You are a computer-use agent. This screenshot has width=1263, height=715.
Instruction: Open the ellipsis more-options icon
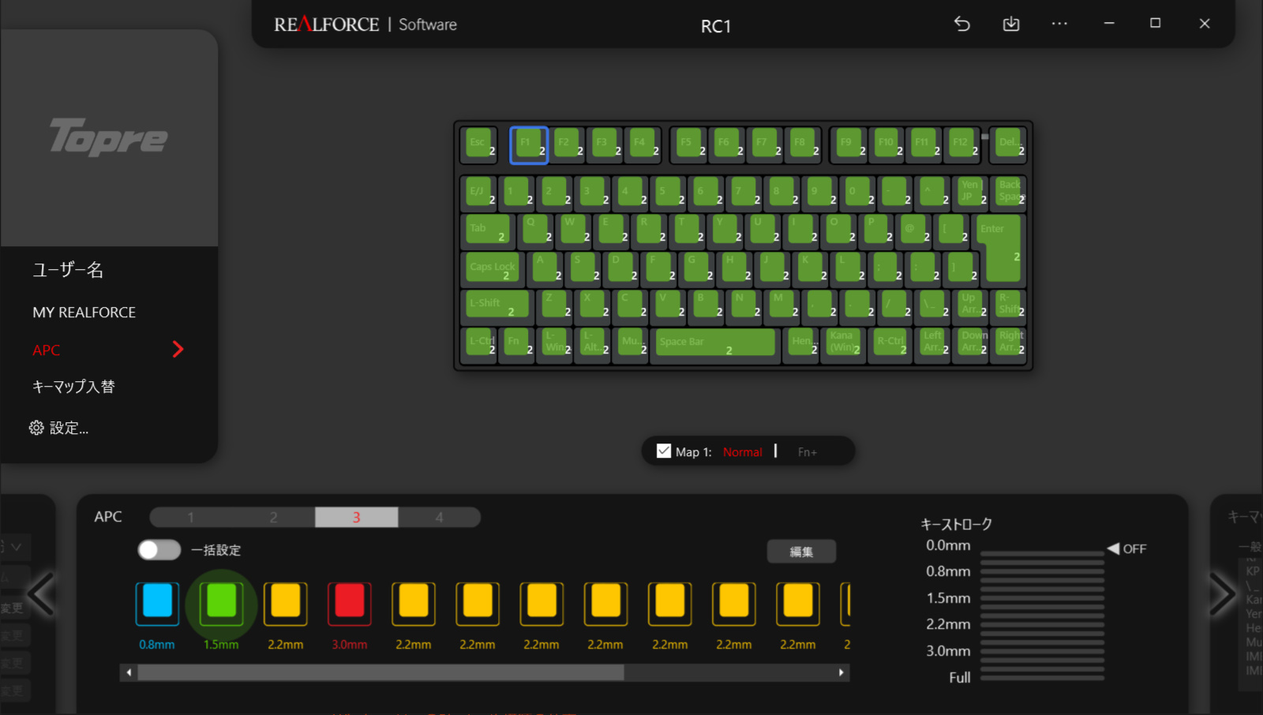1059,24
